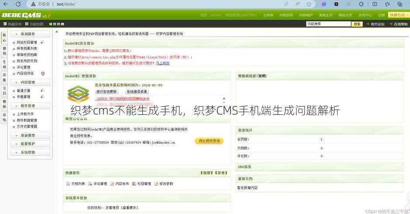410x214 pixels.
Task: Expand the 批量维护 menu group
Action: pos(30,144)
